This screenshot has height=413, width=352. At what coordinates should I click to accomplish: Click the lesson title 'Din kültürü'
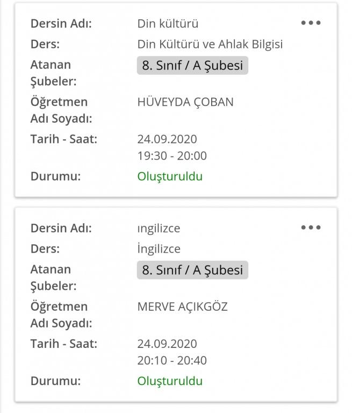[x=168, y=24]
